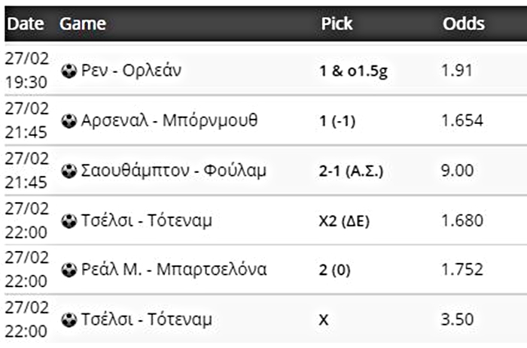Select the 3.50 odds for the draw
Screen dimensions: 527x348
pyautogui.click(x=456, y=319)
